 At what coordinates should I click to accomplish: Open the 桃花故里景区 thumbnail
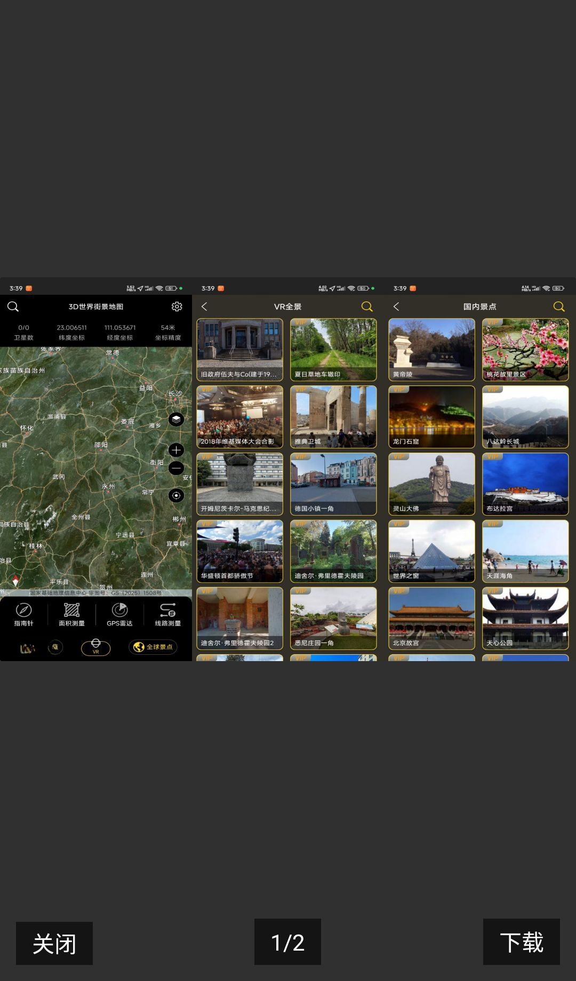(525, 350)
